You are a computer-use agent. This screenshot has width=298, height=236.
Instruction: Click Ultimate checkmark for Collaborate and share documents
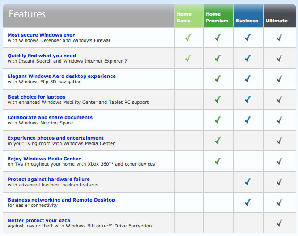click(279, 120)
